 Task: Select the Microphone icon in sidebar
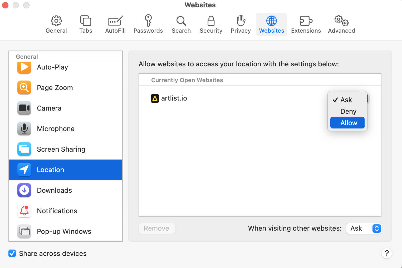(24, 129)
